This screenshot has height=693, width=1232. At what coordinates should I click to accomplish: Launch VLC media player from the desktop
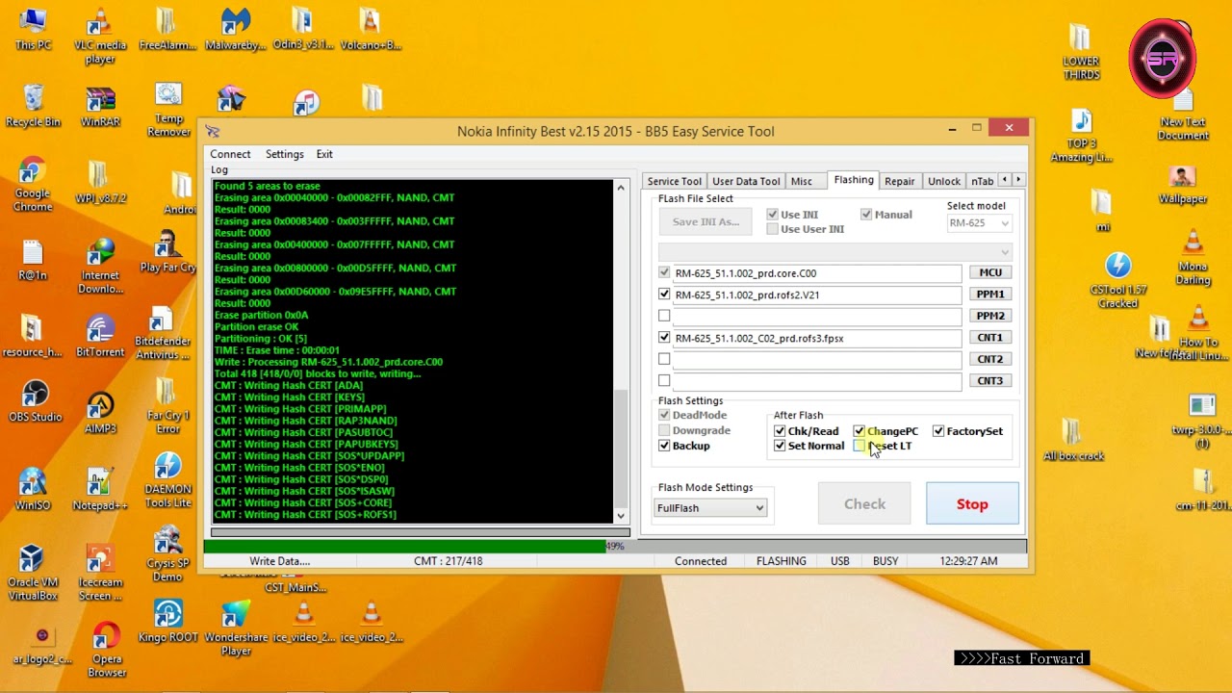(100, 37)
